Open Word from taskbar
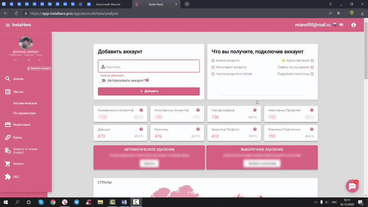 [124, 202]
